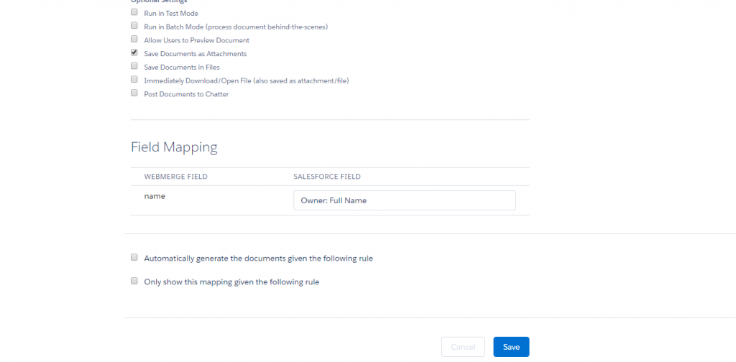Select the WEBMERGE FIELD column header

tap(175, 177)
